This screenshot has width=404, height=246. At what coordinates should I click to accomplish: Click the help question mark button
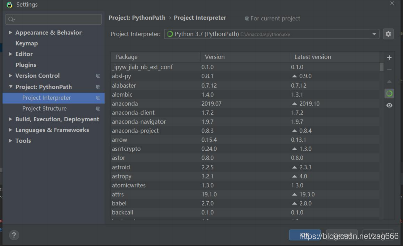(x=14, y=235)
